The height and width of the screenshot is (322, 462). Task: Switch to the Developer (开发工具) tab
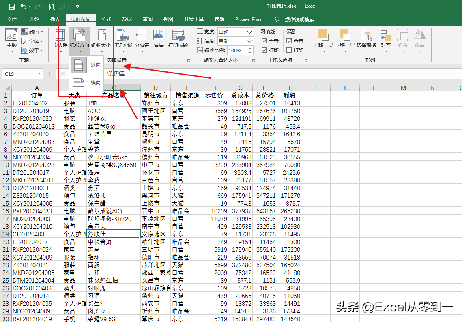193,19
